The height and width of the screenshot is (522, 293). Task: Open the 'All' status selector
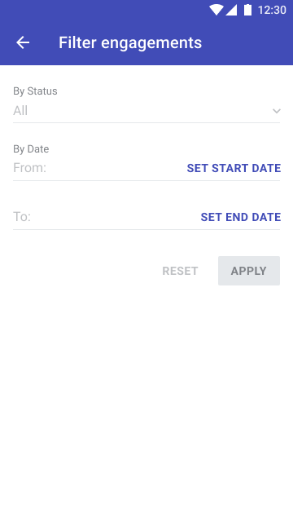point(146,111)
